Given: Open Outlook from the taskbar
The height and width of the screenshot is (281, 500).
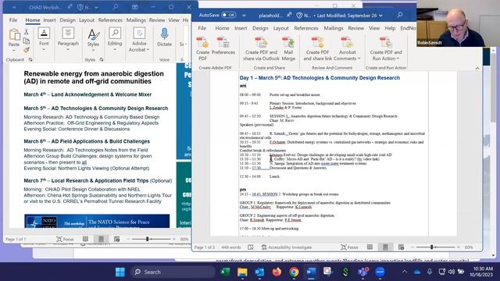Looking at the screenshot, I should [x=259, y=272].
